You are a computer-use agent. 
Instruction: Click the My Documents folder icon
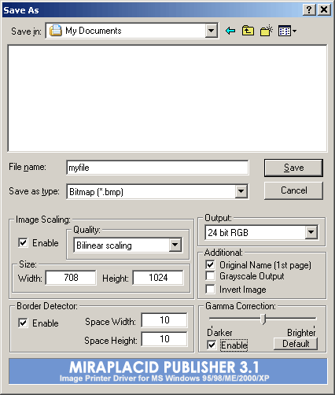point(56,31)
